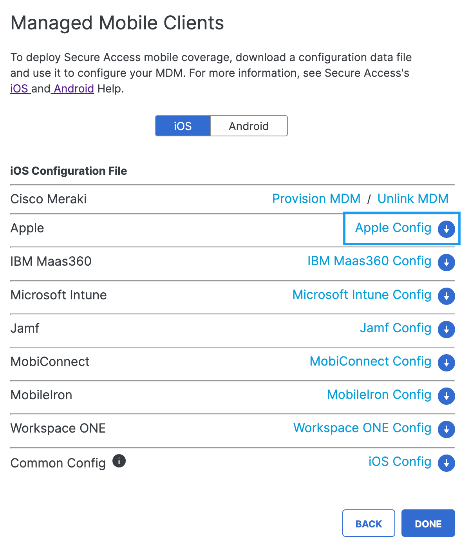Select the iOS platform tab
The height and width of the screenshot is (547, 470).
(x=183, y=126)
